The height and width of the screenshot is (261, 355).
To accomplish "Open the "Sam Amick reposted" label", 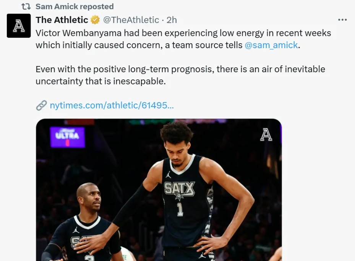I will (75, 6).
